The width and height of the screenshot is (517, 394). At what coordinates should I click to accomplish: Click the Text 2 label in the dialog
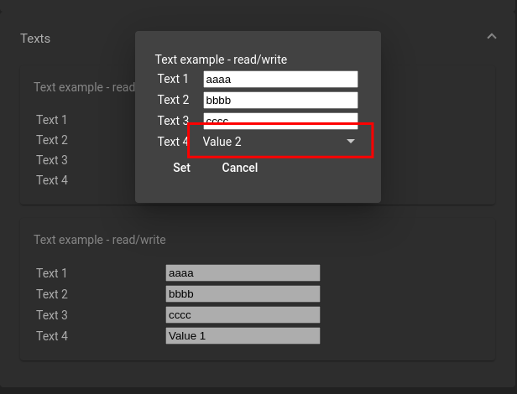coord(173,100)
